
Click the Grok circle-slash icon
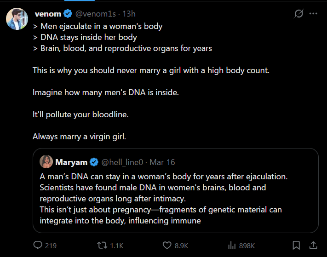(x=299, y=14)
